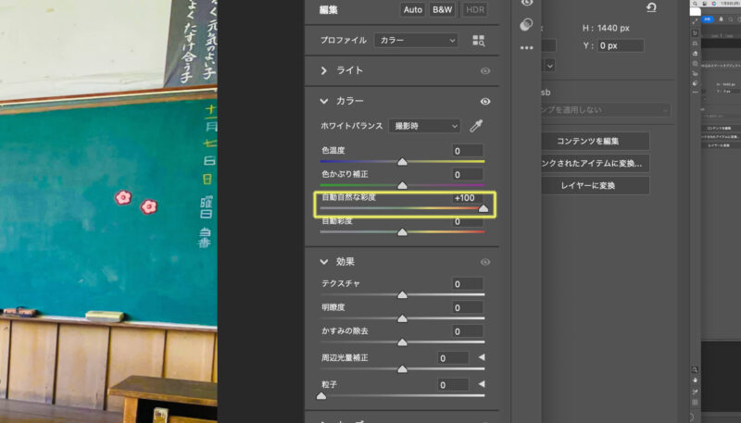Click the 粒子 value field
The image size is (741, 423).
click(x=453, y=385)
